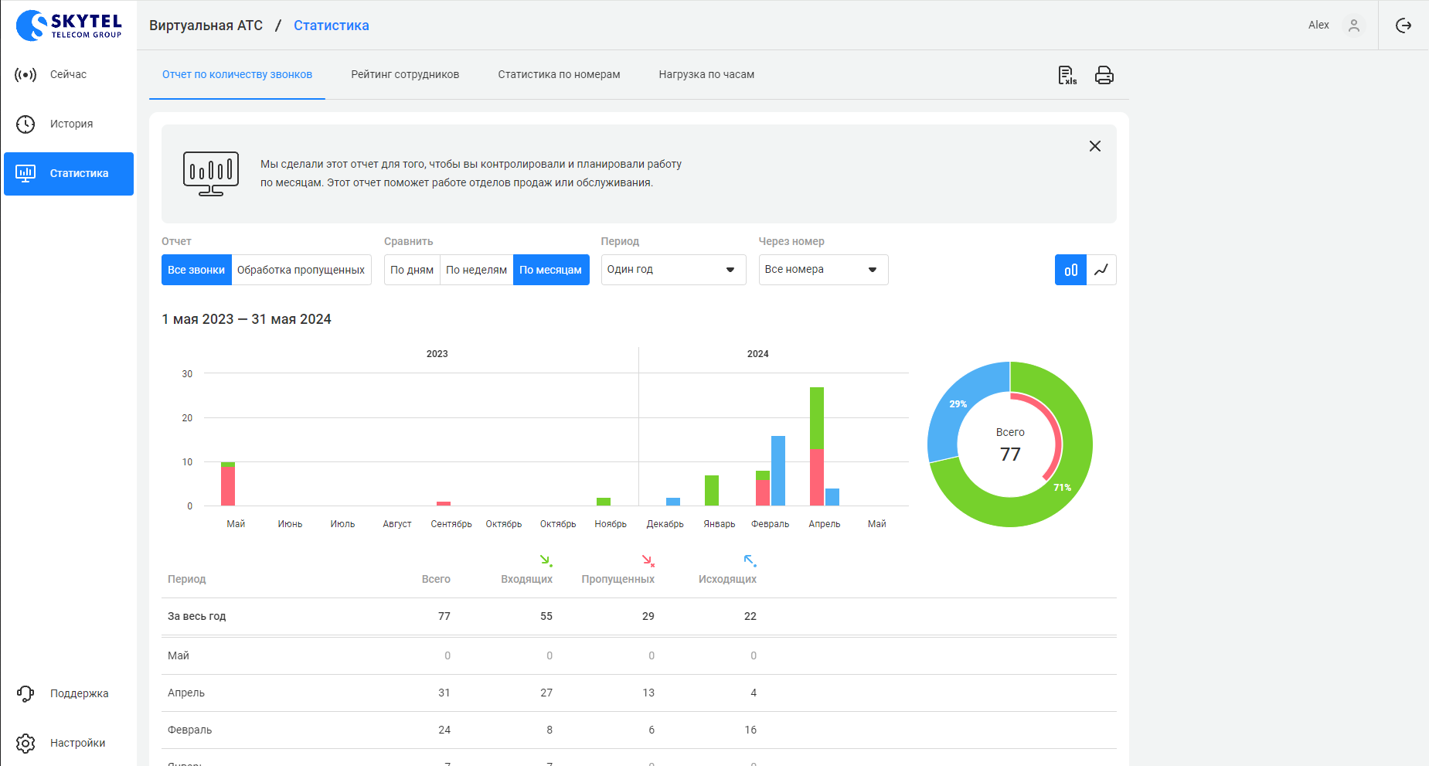Click the Статистика breadcrumb link
The width and height of the screenshot is (1429, 766).
coord(331,26)
